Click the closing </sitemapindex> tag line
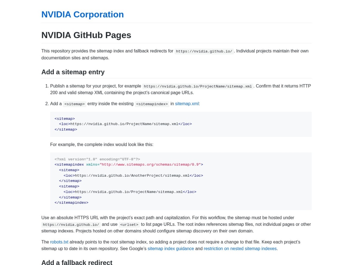Viewport: 353px width, 265px height. point(71,203)
